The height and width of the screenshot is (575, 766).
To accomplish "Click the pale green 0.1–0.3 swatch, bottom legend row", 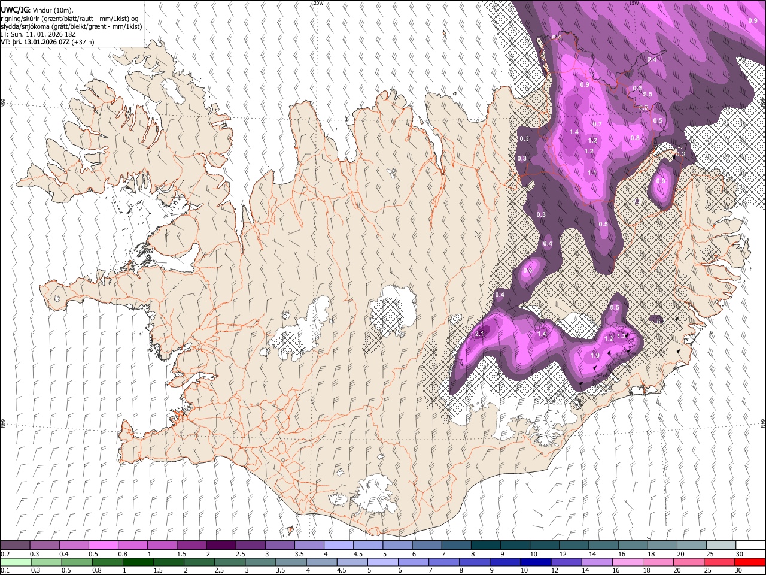I will pos(16,562).
